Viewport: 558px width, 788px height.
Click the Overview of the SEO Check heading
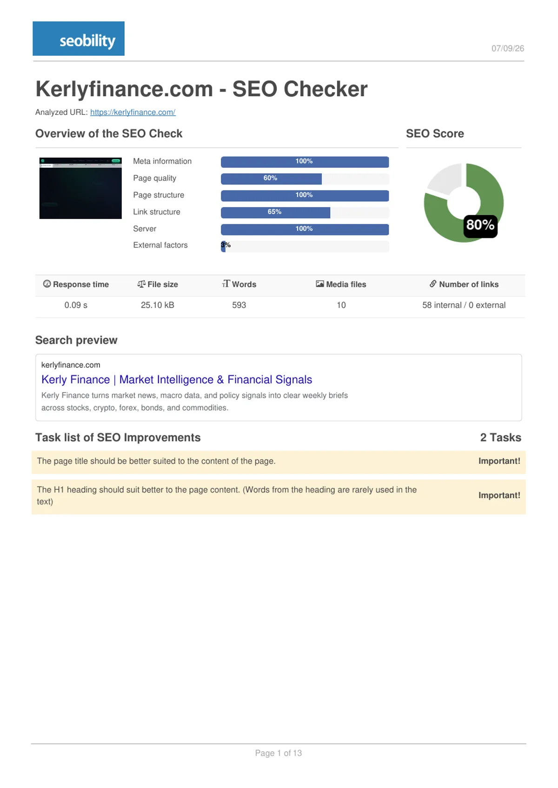109,134
